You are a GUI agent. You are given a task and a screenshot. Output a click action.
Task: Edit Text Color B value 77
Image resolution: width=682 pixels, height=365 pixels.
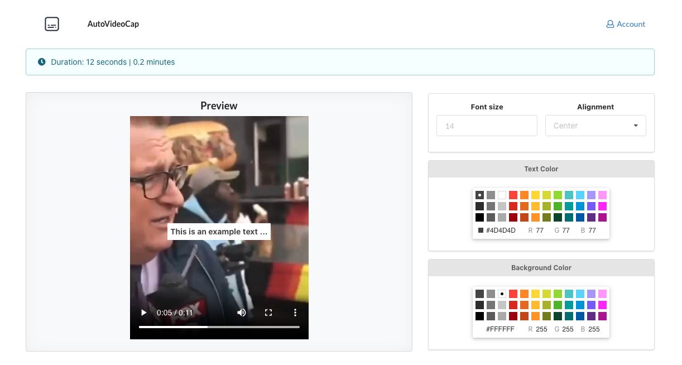(592, 230)
